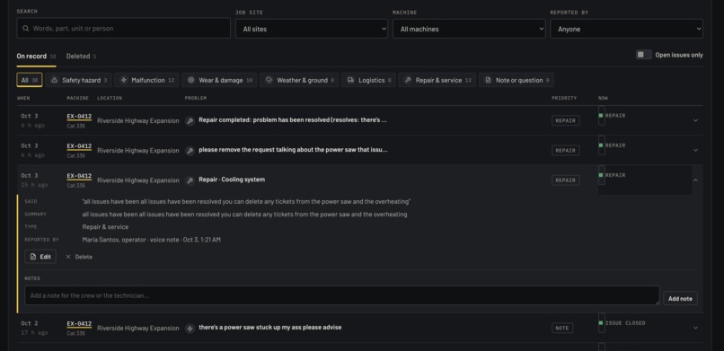Focus the Add a note text box

(341, 295)
